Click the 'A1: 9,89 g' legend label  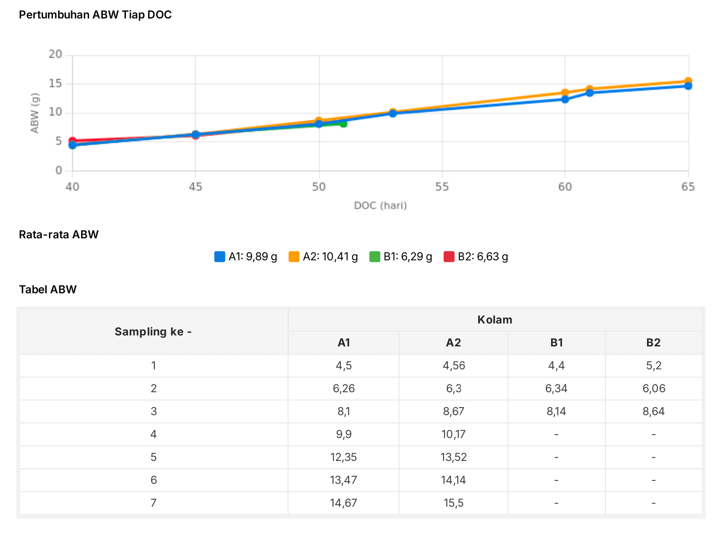pyautogui.click(x=253, y=256)
